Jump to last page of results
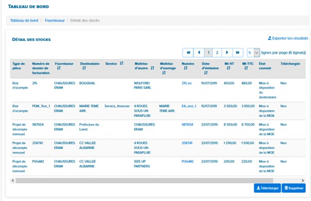Image resolution: width=311 pixels, height=201 pixels. (x=237, y=52)
